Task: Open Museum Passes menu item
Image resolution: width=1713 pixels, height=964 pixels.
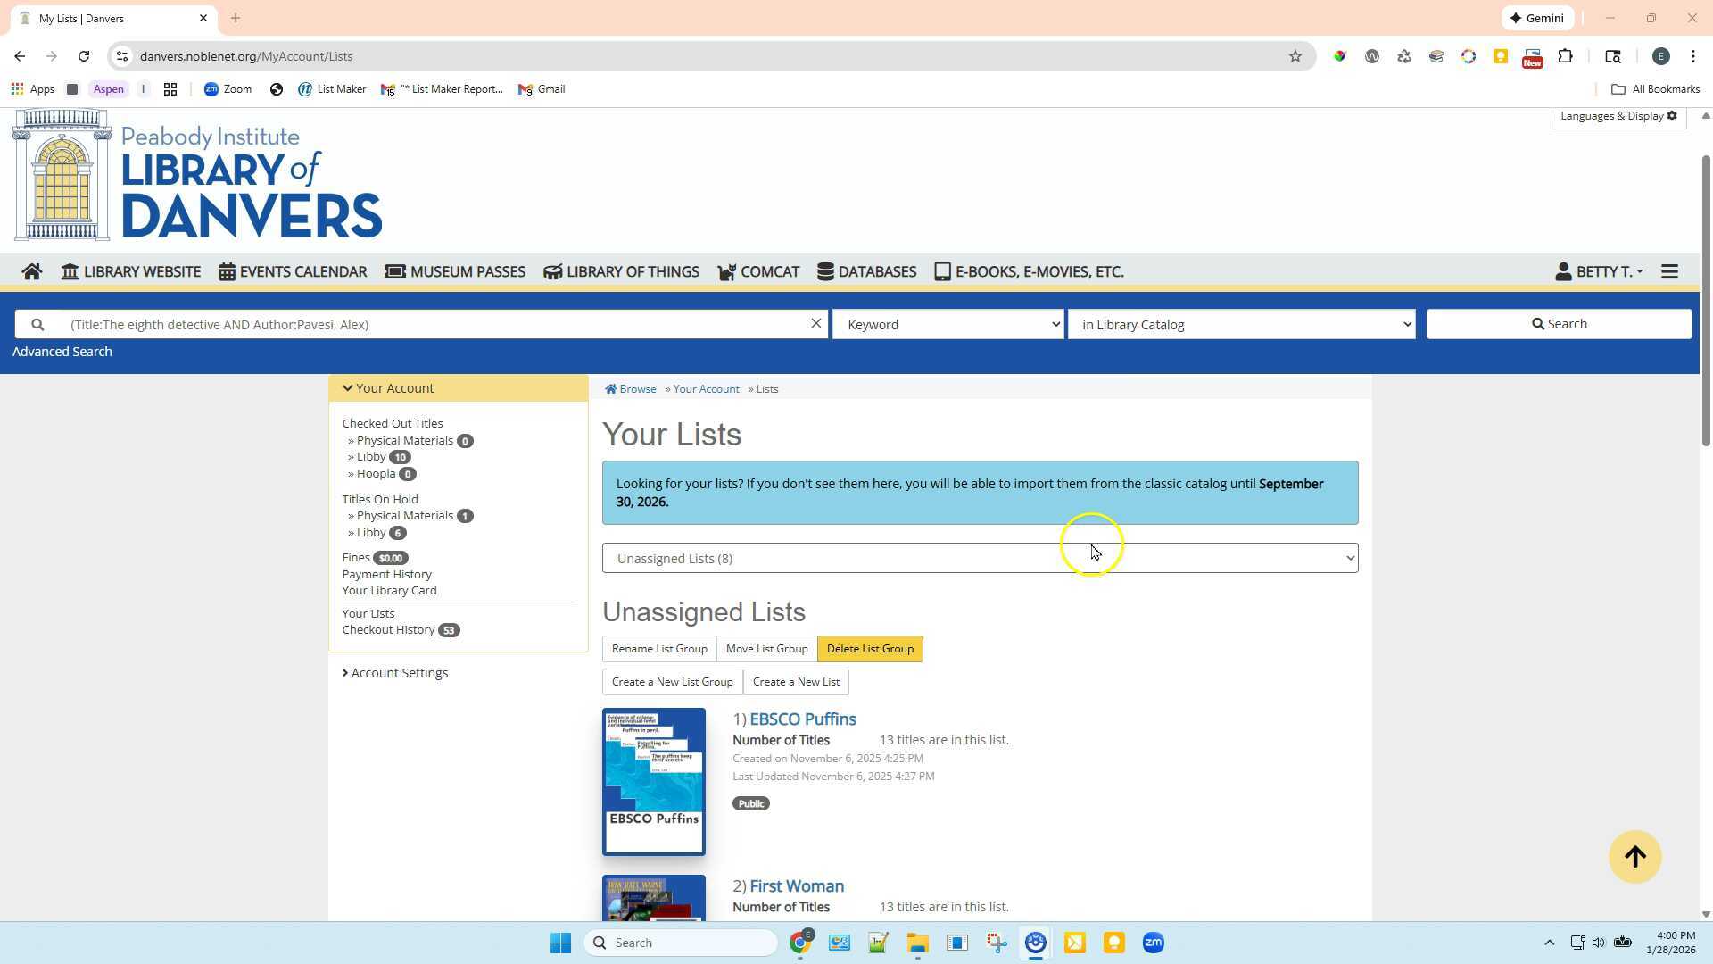Action: pyautogui.click(x=455, y=271)
